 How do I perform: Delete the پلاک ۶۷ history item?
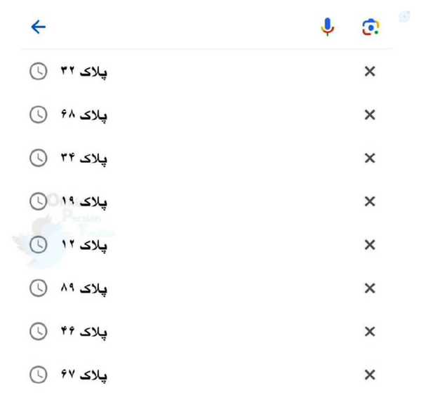click(x=370, y=375)
